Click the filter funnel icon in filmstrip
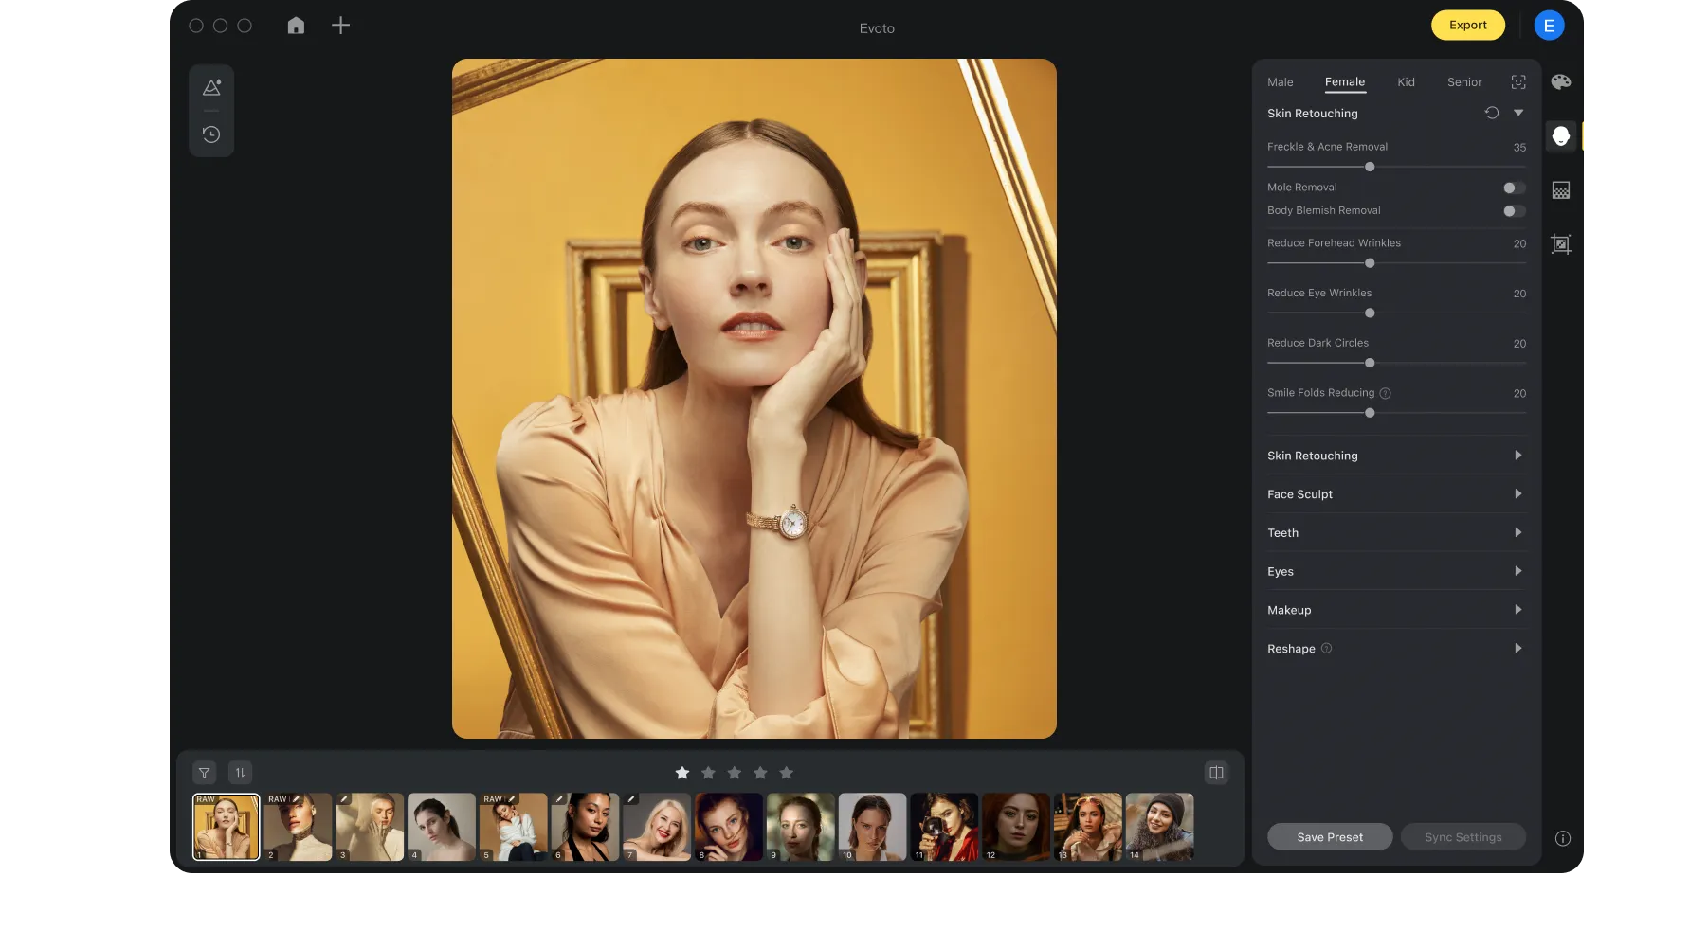The width and height of the screenshot is (1708, 930). pyautogui.click(x=204, y=773)
